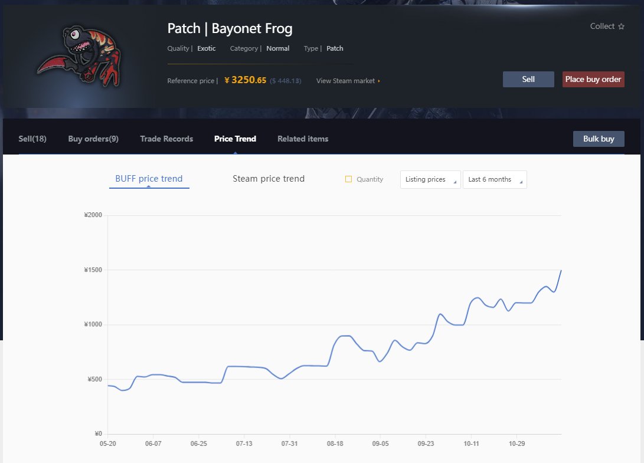Expand the Last 6 months dropdown
644x463 pixels.
point(495,179)
